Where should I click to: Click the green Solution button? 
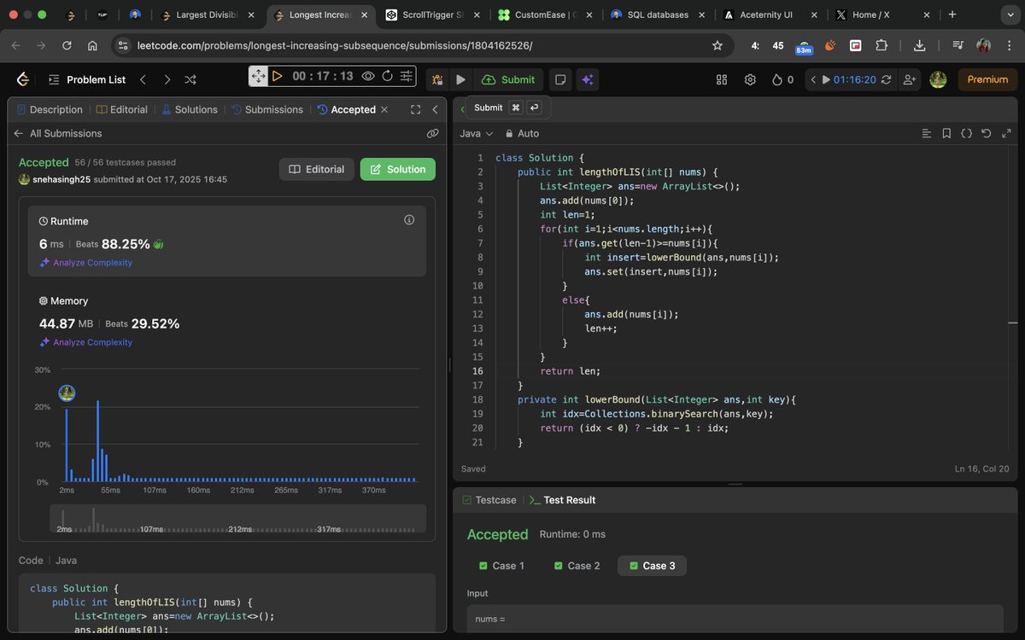click(397, 169)
